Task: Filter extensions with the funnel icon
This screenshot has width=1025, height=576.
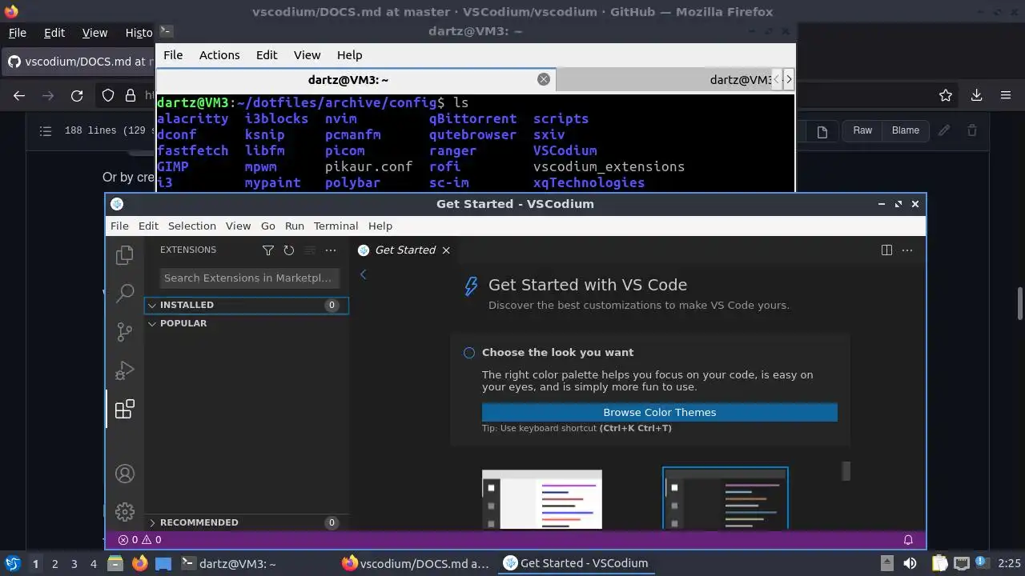Action: [x=268, y=250]
